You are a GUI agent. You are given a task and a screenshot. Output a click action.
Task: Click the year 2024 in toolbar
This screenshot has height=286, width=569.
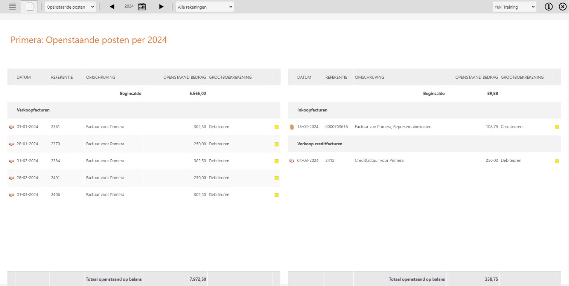coord(129,7)
